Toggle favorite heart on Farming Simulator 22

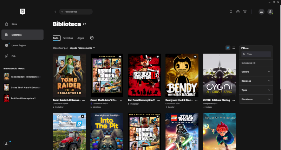pyautogui.click(x=83, y=116)
